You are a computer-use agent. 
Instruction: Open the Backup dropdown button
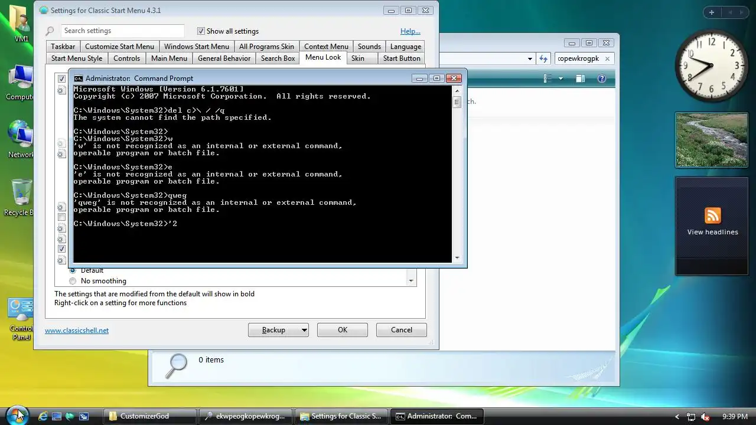[x=279, y=330]
